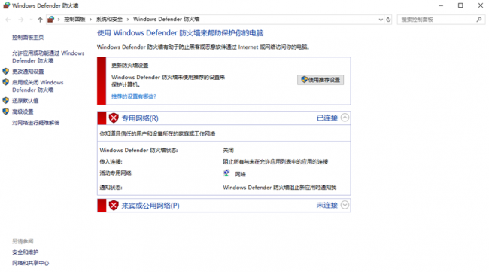The width and height of the screenshot is (489, 272).
Task: Click the chevron before 控制面板 in breadcrumb
Action: [59, 20]
